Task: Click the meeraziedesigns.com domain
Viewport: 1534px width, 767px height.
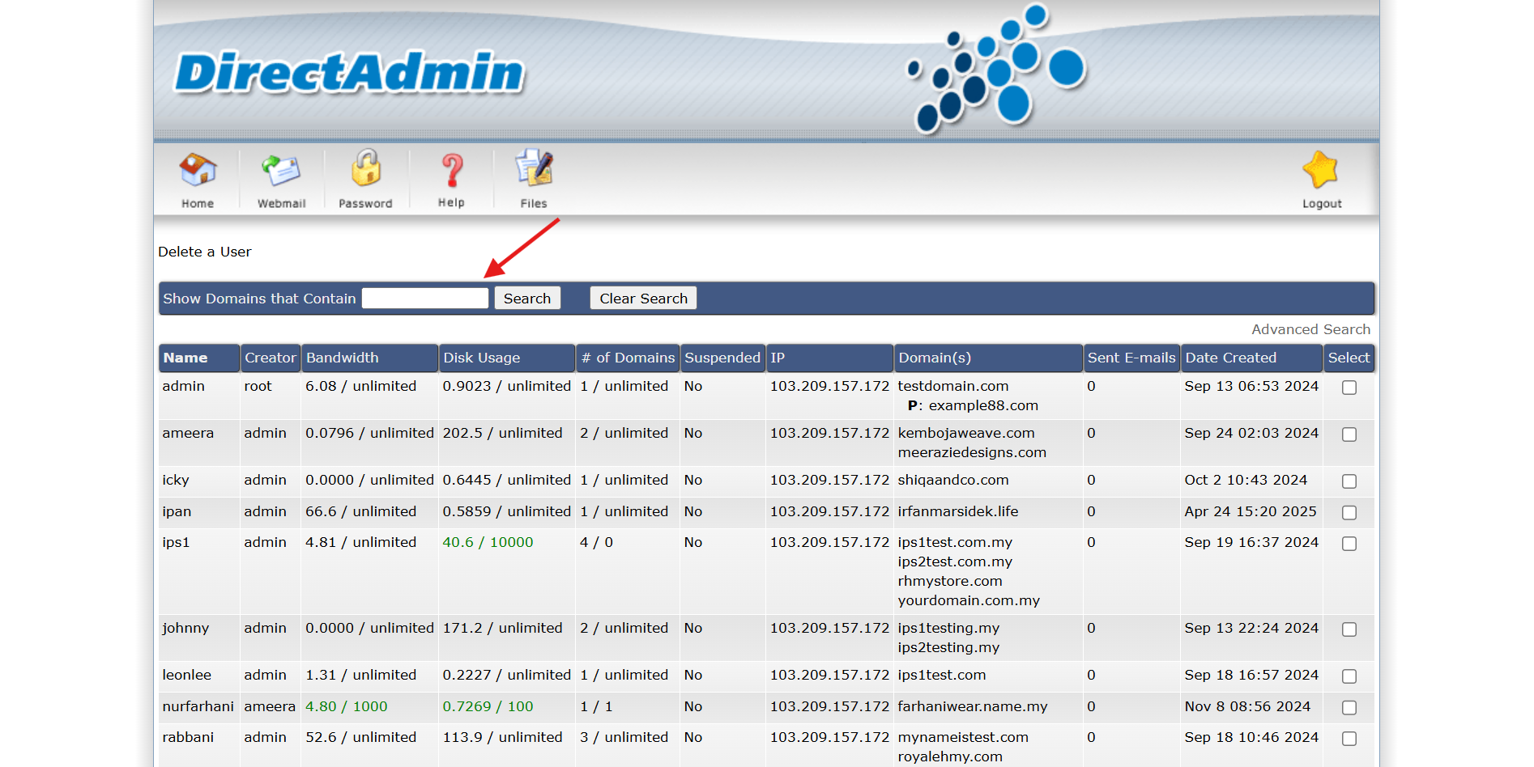Action: click(x=972, y=452)
